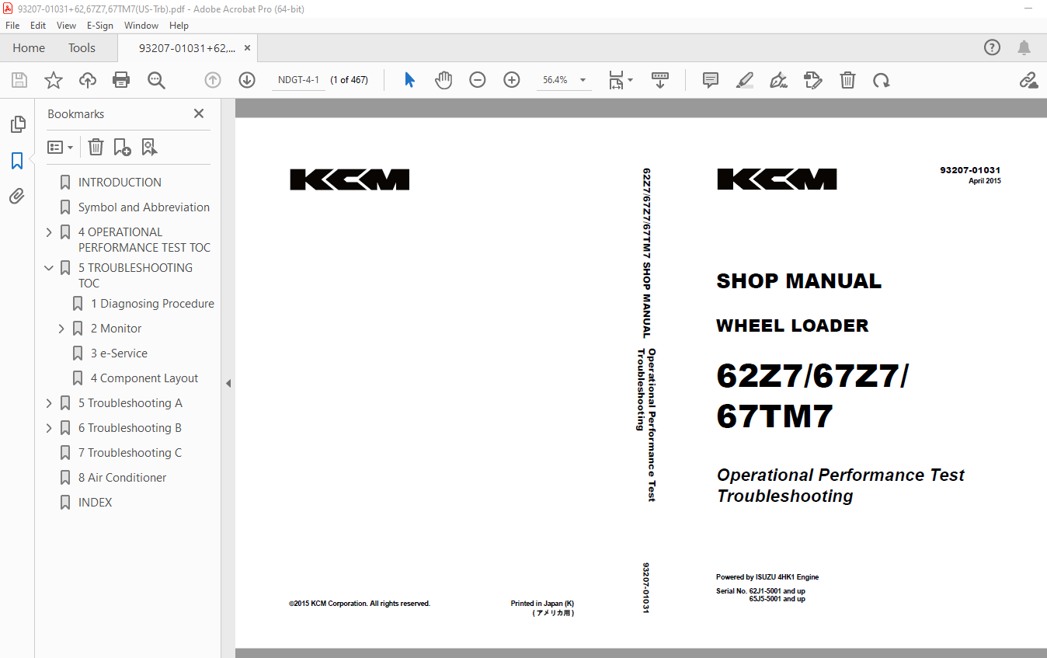Zoom out with the minus icon
The height and width of the screenshot is (658, 1047).
478,80
